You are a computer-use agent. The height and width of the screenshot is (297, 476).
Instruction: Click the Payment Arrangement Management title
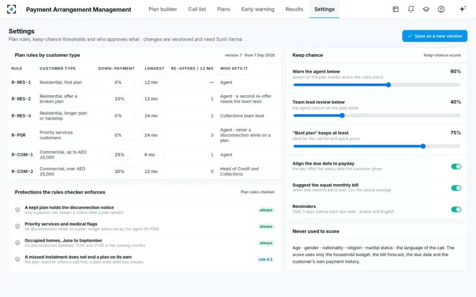tap(79, 10)
